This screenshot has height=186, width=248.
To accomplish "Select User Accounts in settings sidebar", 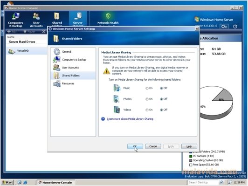I will pos(73,68).
